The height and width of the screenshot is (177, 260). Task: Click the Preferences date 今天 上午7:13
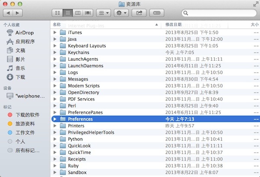point(179,119)
